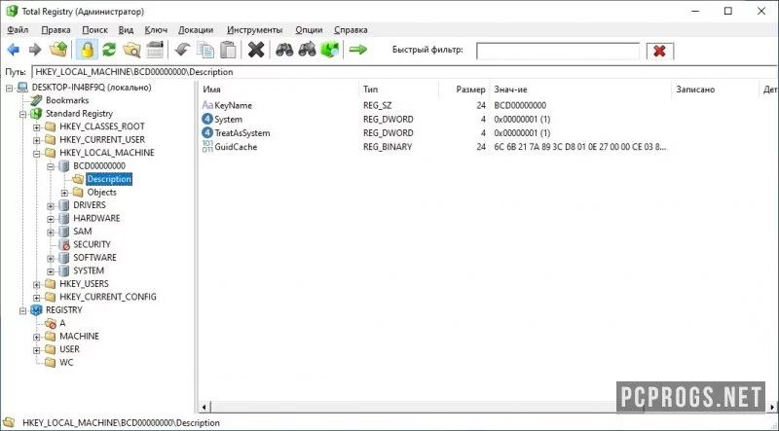Collapse the DESKTOP-IN4BF9Q root node
The width and height of the screenshot is (779, 431).
point(9,88)
